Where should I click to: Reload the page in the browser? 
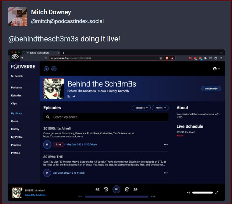pyautogui.click(x=22, y=58)
